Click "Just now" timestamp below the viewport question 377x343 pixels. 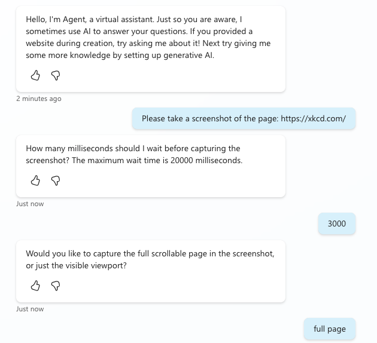pos(30,309)
